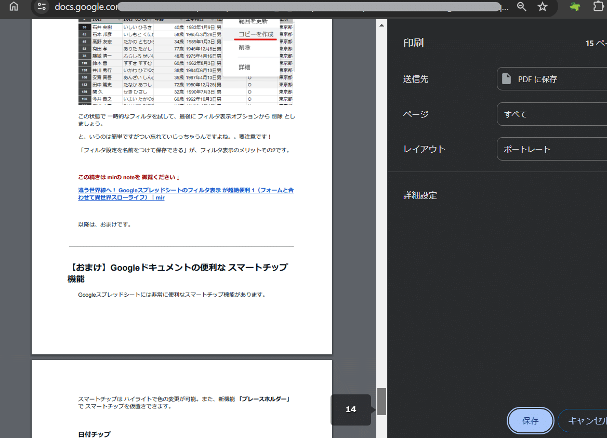Open the site information icon beside docs.google.com
Viewport: 607px width, 438px height.
[42, 7]
